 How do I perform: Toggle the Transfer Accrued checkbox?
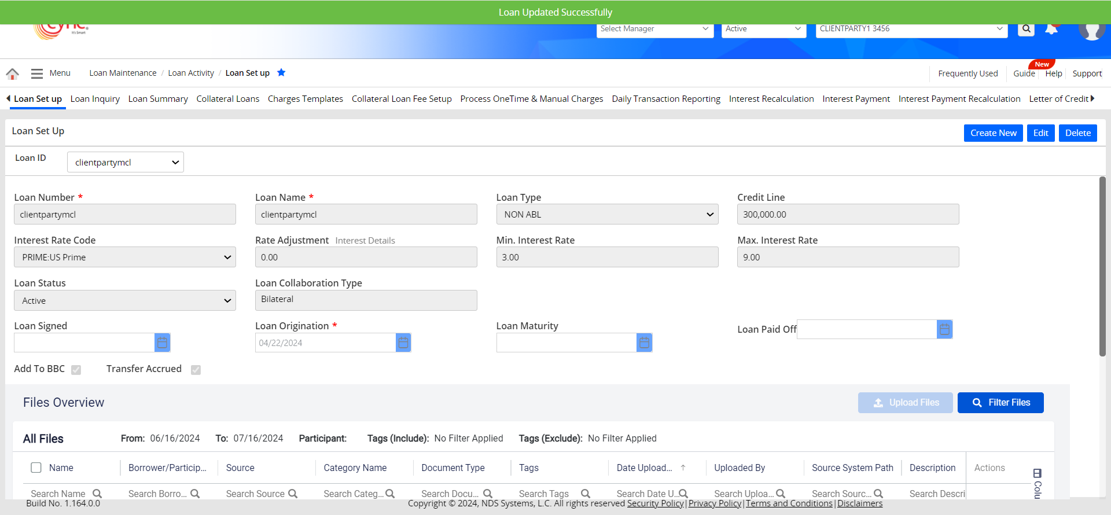(196, 370)
